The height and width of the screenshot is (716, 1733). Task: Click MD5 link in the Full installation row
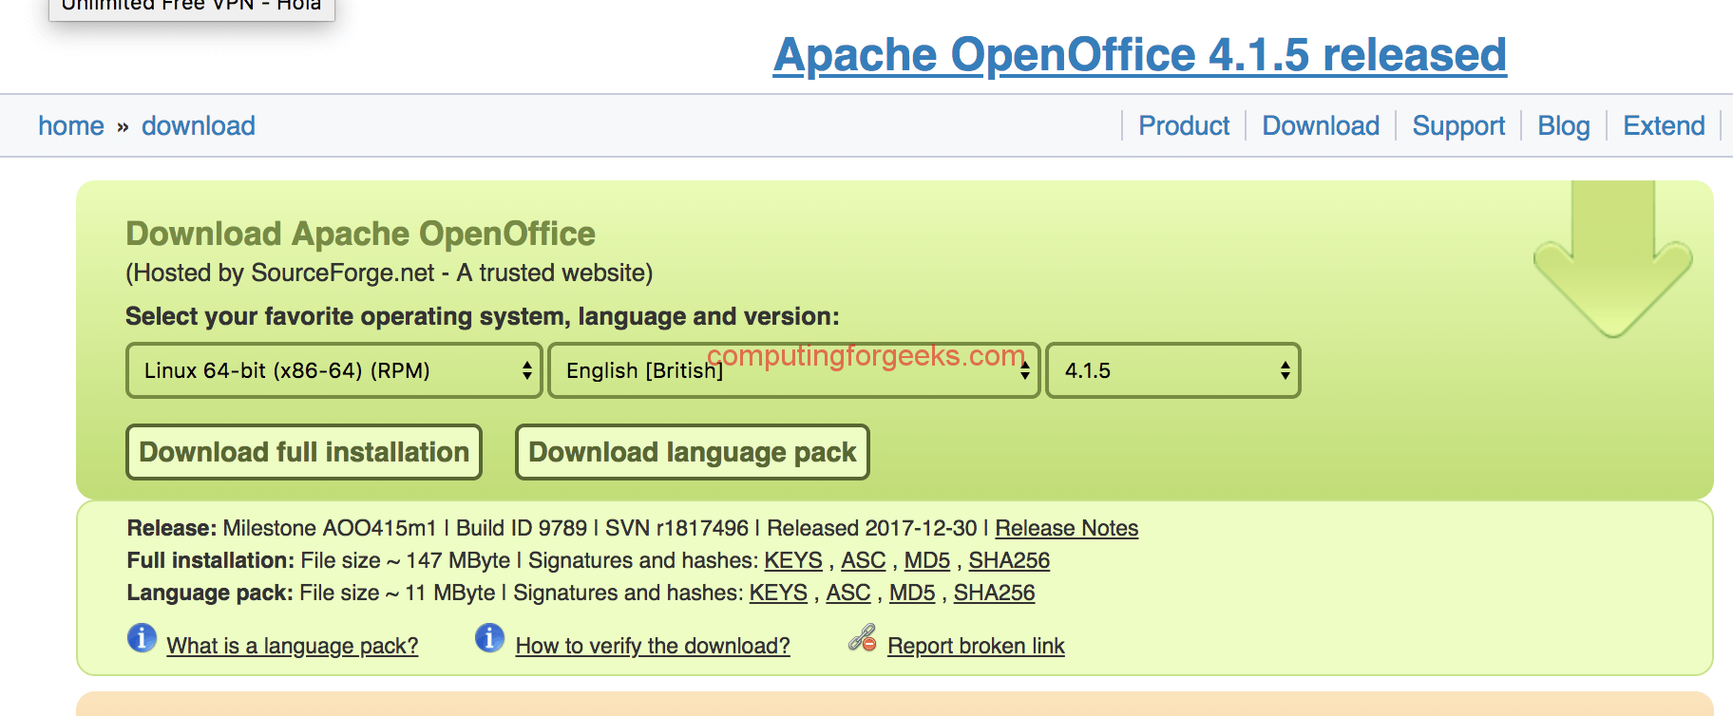(926, 560)
